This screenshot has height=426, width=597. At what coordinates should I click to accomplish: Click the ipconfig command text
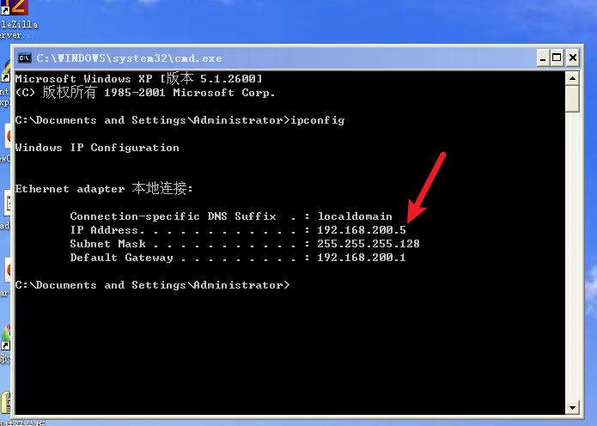(x=318, y=120)
